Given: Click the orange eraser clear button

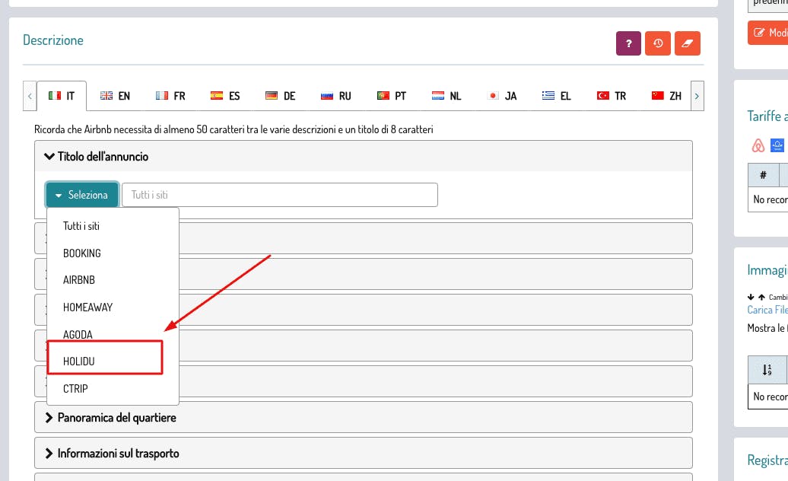Looking at the screenshot, I should (x=687, y=43).
